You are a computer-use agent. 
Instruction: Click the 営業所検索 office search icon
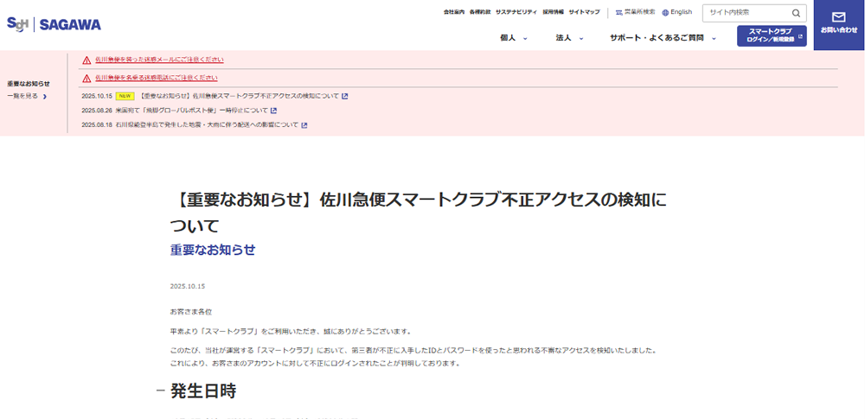[x=618, y=13]
